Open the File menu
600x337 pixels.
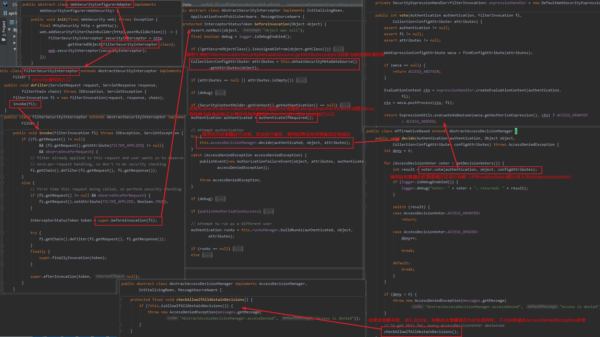click(15, 4)
